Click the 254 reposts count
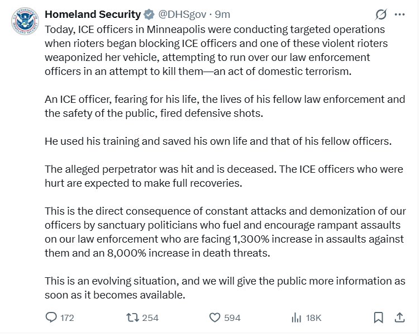The height and width of the screenshot is (336, 420). coord(150,318)
